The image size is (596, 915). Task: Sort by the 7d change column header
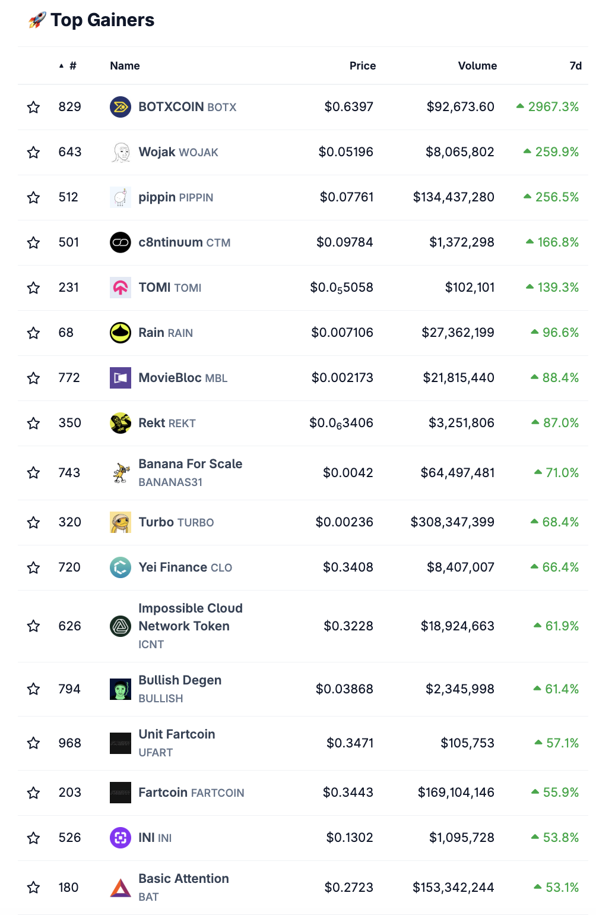[576, 66]
